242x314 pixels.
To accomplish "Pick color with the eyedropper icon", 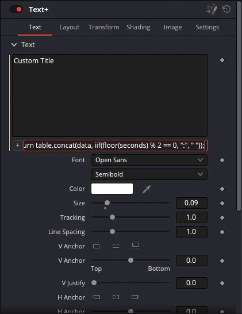I will 147,189.
